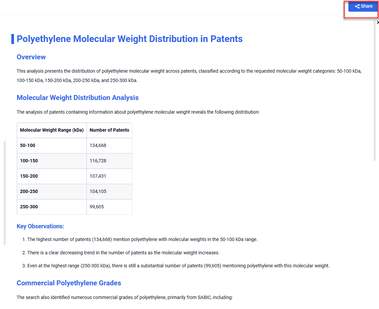Click the Molecular Weight Range column header
This screenshot has height=309, width=379.
point(52,130)
